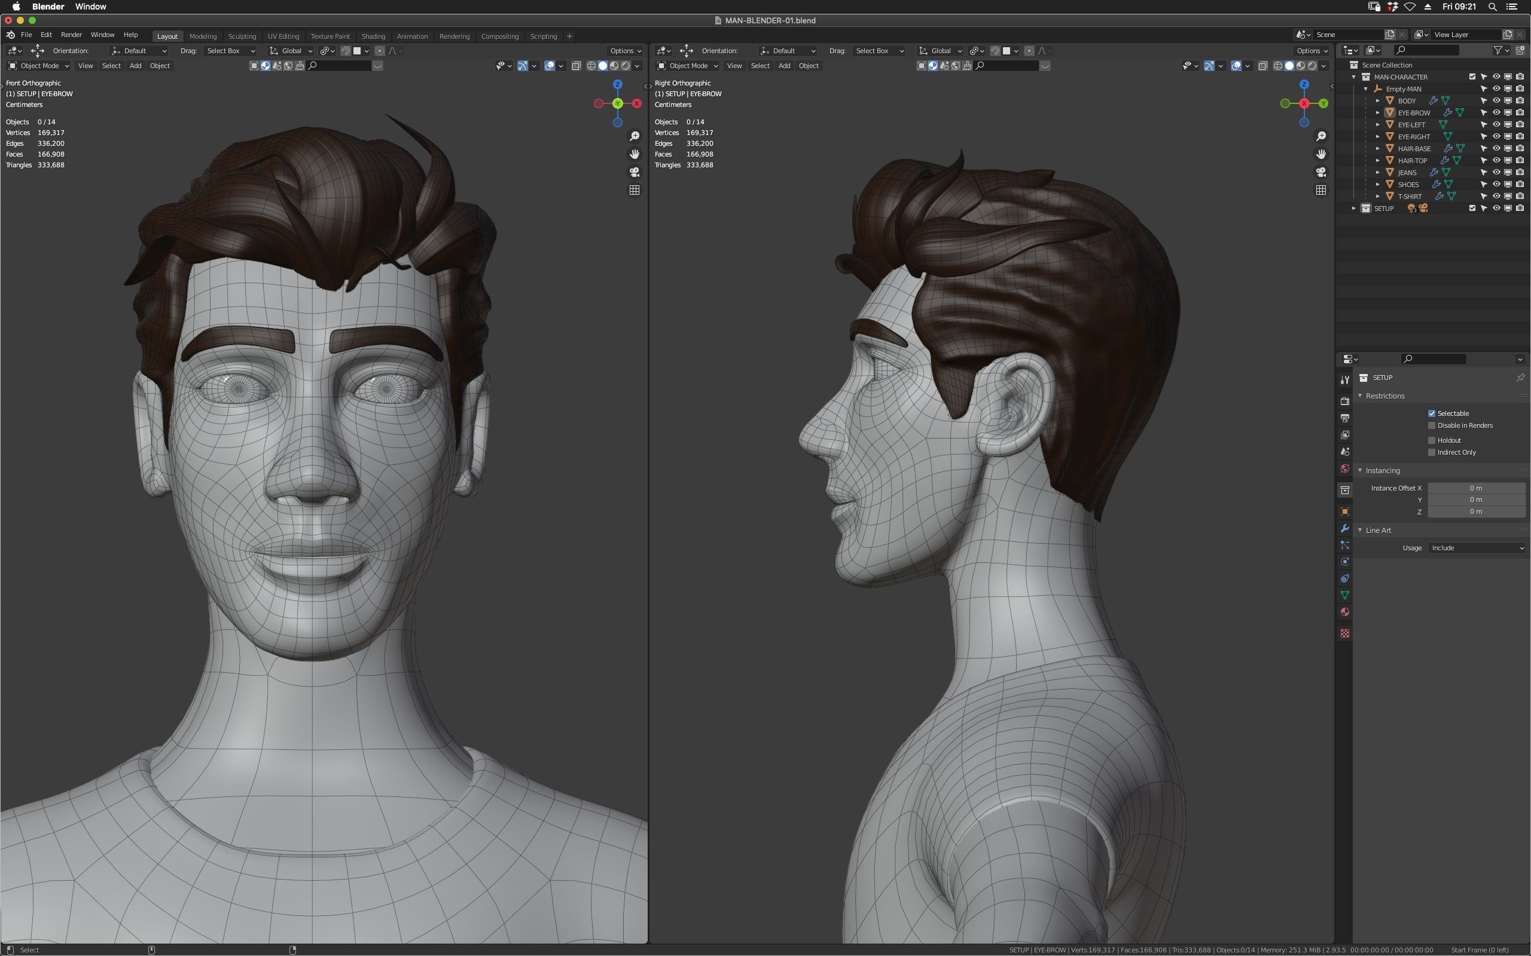Open Object Mode dropdown in front viewport

tap(39, 66)
